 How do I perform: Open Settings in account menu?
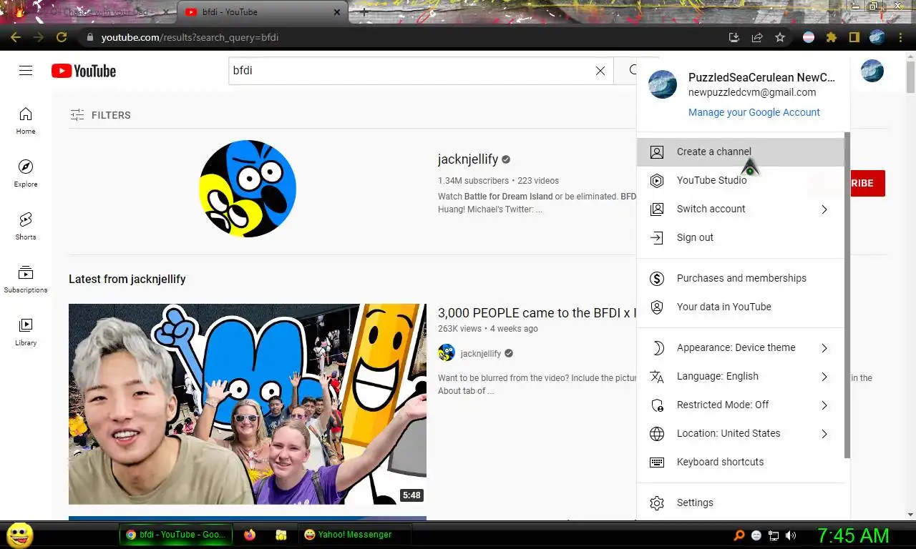click(741, 503)
